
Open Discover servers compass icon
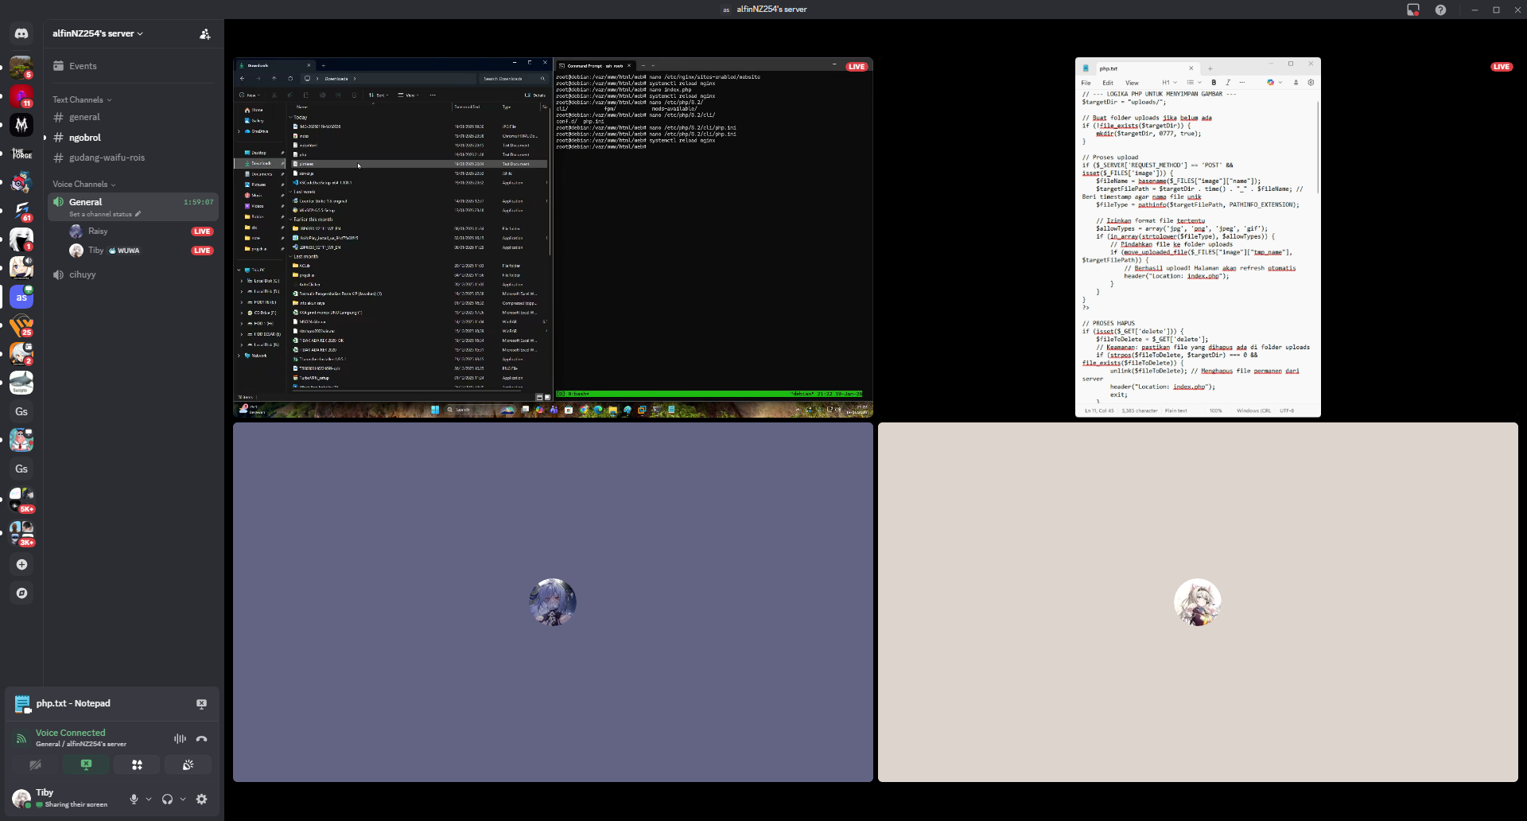(21, 593)
